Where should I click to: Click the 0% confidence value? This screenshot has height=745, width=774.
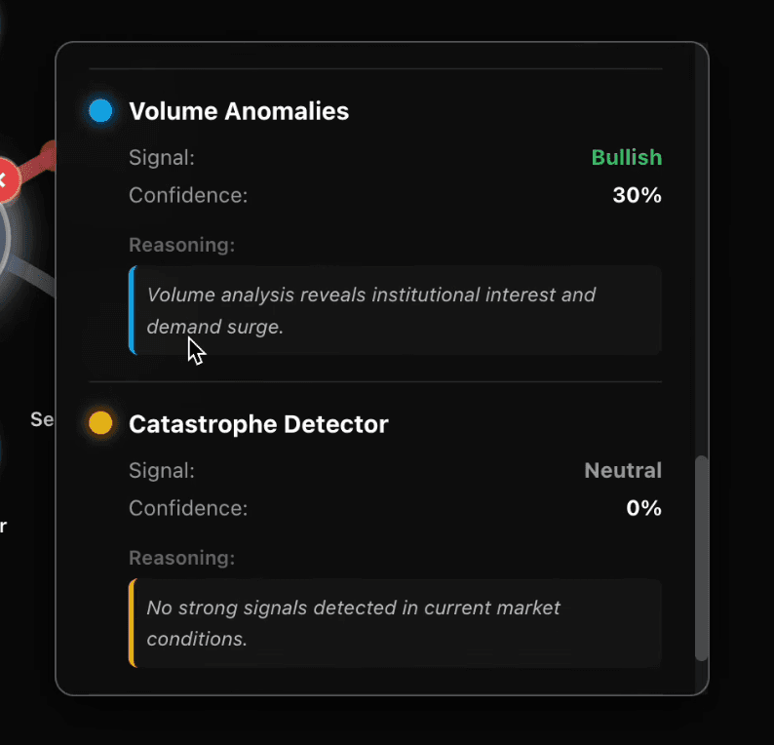[643, 508]
